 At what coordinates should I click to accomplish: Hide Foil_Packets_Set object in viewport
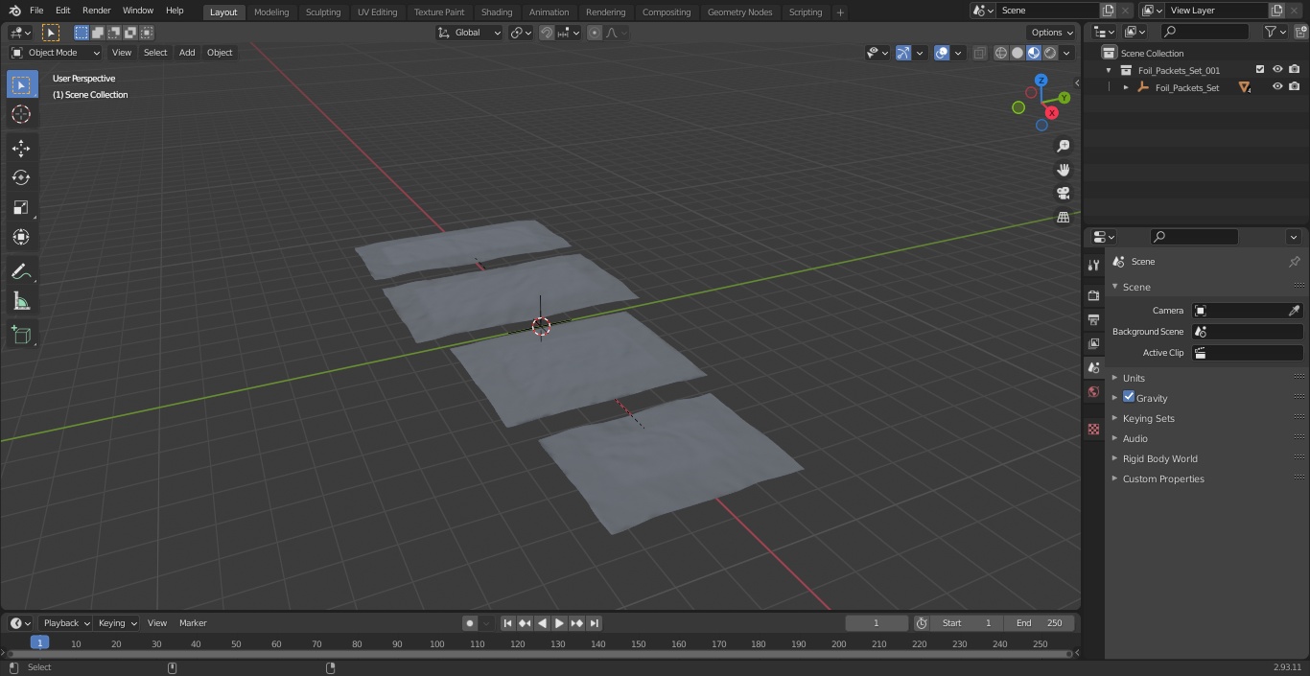point(1277,87)
